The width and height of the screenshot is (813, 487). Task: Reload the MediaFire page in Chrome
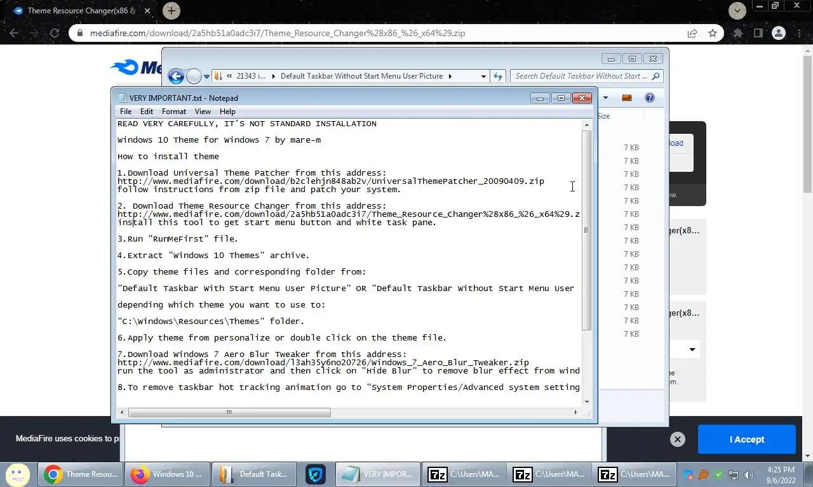point(55,33)
